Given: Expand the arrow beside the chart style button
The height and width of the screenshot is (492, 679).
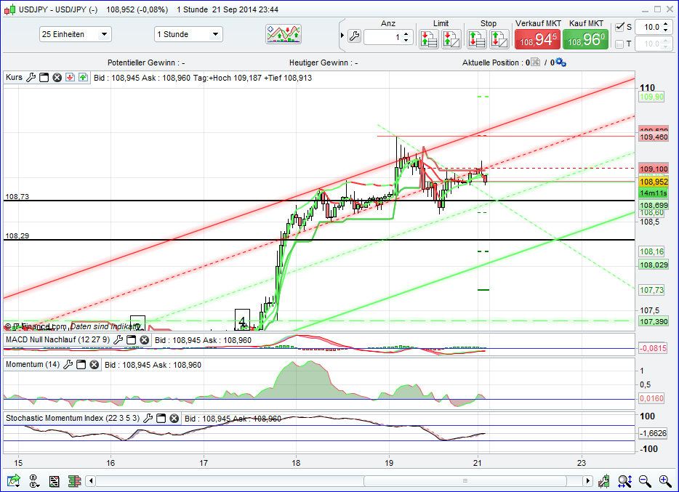Looking at the screenshot, I should 342,35.
